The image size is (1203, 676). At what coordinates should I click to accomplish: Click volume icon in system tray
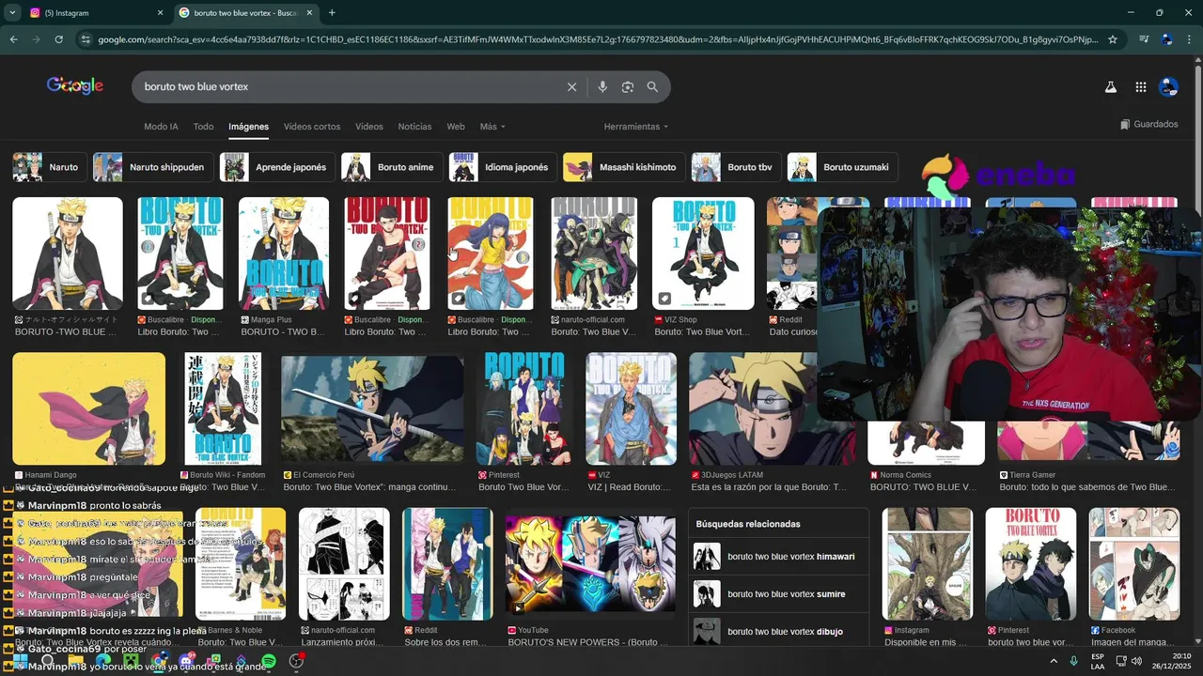1135,661
